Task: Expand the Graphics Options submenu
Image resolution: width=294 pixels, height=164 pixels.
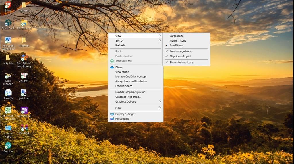Action: click(x=136, y=102)
